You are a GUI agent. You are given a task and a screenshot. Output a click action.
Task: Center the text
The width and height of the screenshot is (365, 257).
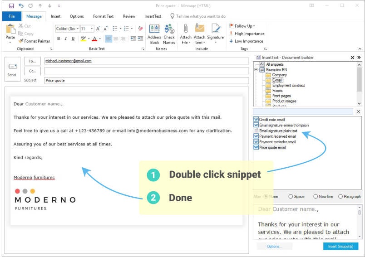point(116,39)
